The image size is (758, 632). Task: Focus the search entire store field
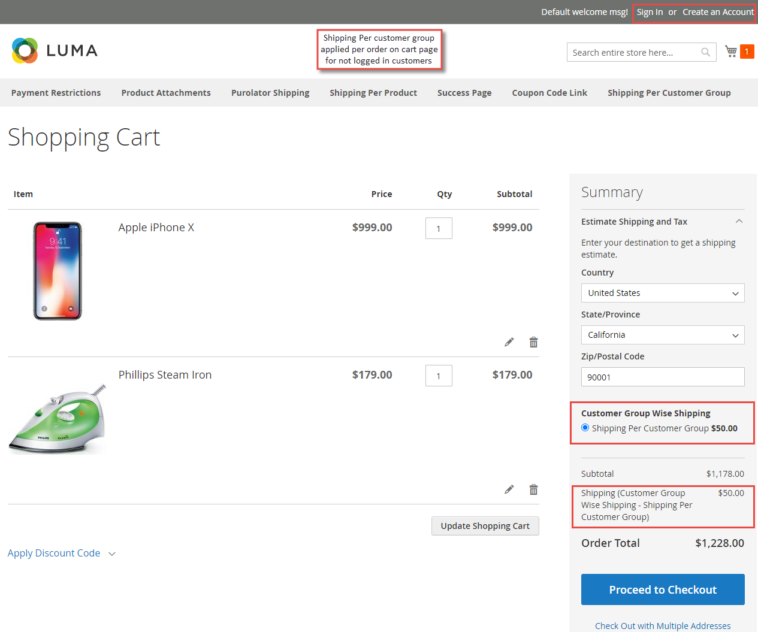pos(641,52)
